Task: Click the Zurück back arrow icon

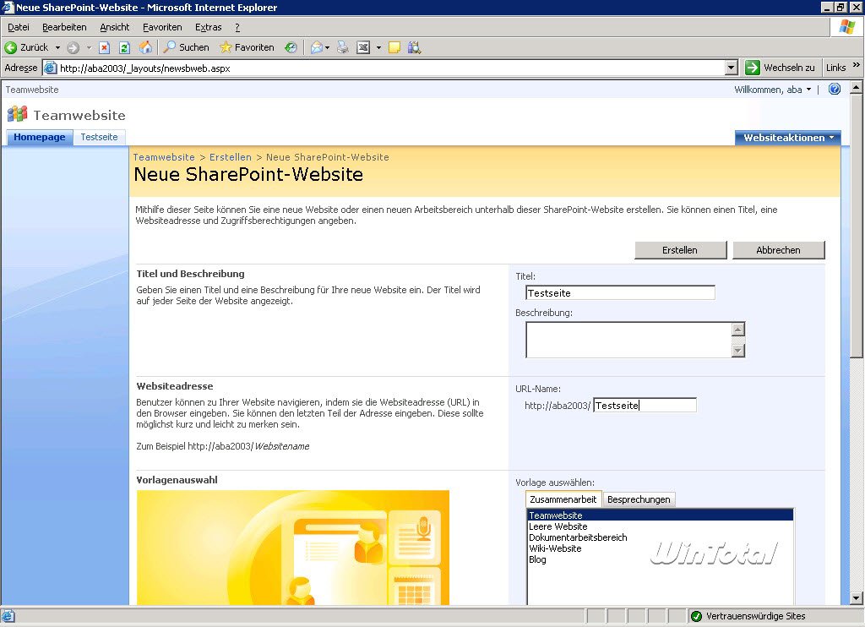Action: pos(11,47)
